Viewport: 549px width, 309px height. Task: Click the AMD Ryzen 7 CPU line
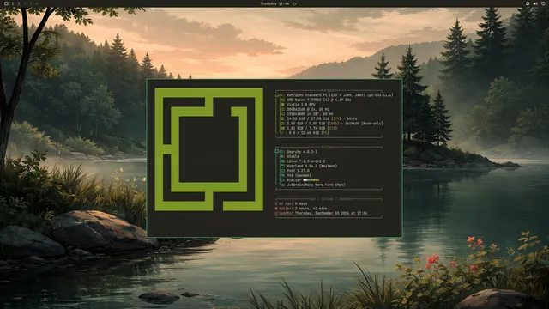(319, 100)
